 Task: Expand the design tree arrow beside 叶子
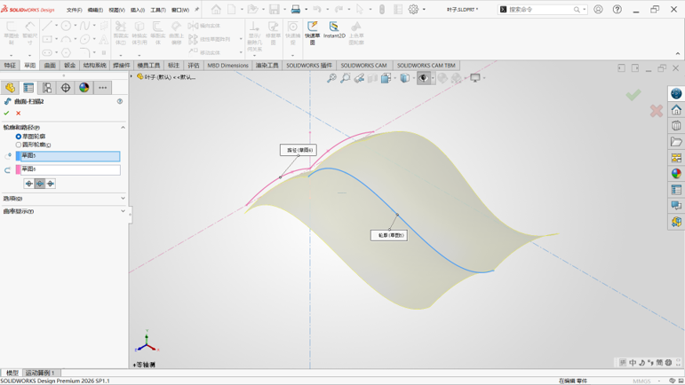click(x=131, y=76)
